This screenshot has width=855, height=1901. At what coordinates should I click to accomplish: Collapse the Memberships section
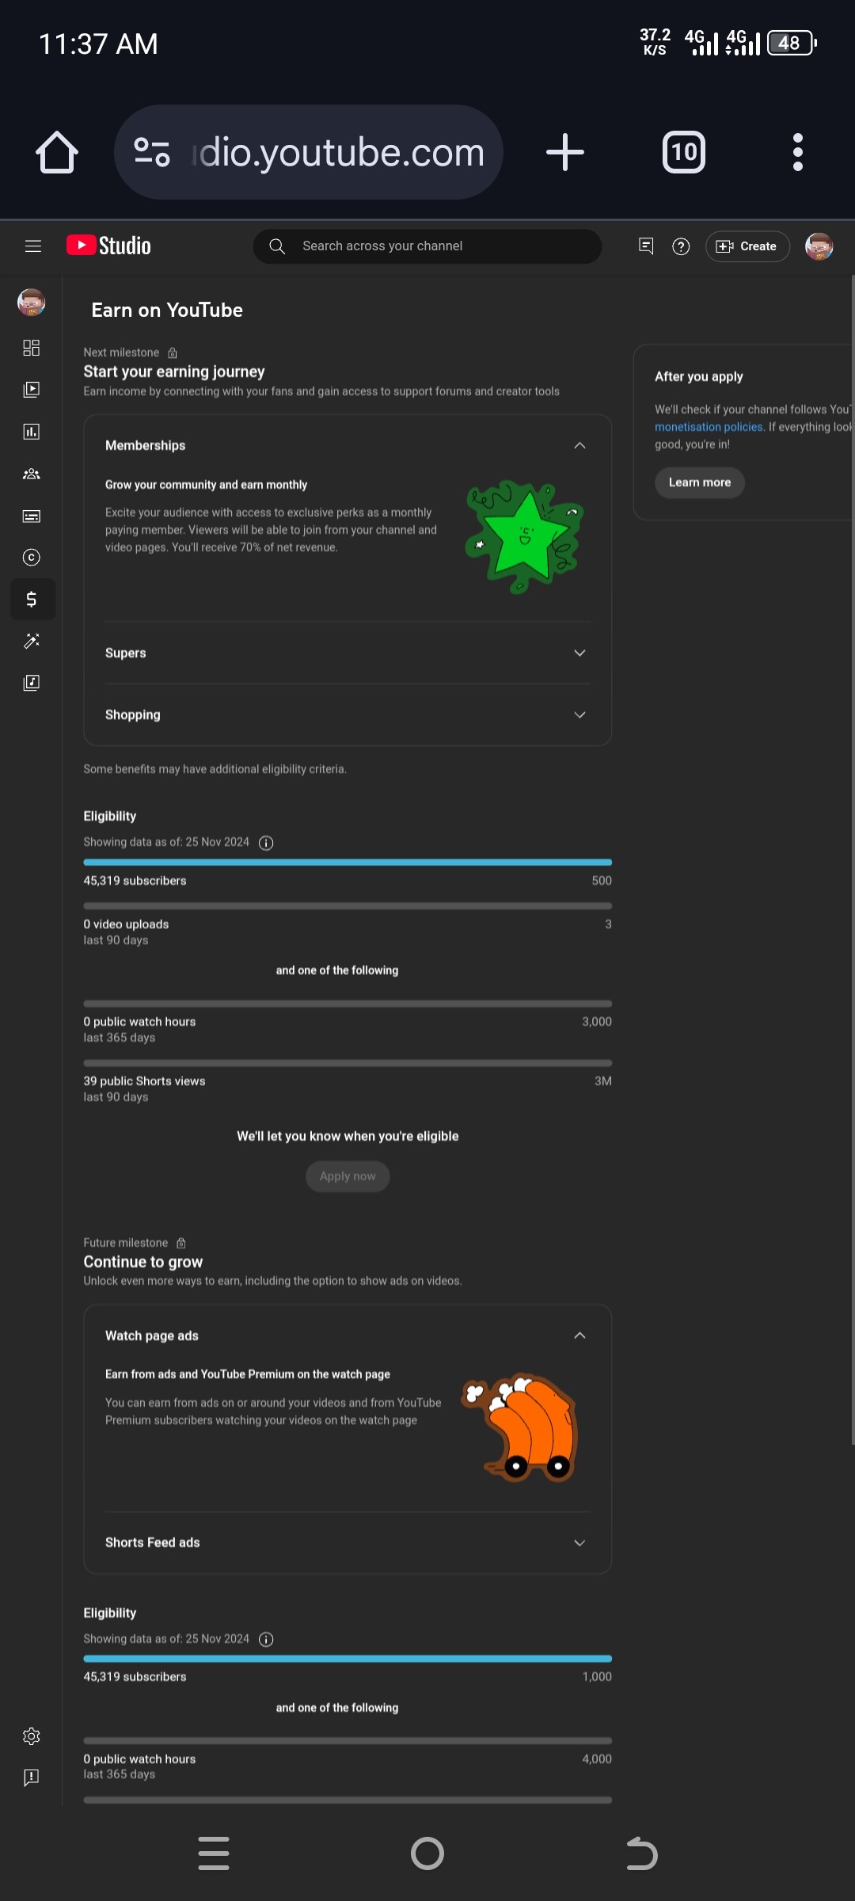pyautogui.click(x=579, y=445)
